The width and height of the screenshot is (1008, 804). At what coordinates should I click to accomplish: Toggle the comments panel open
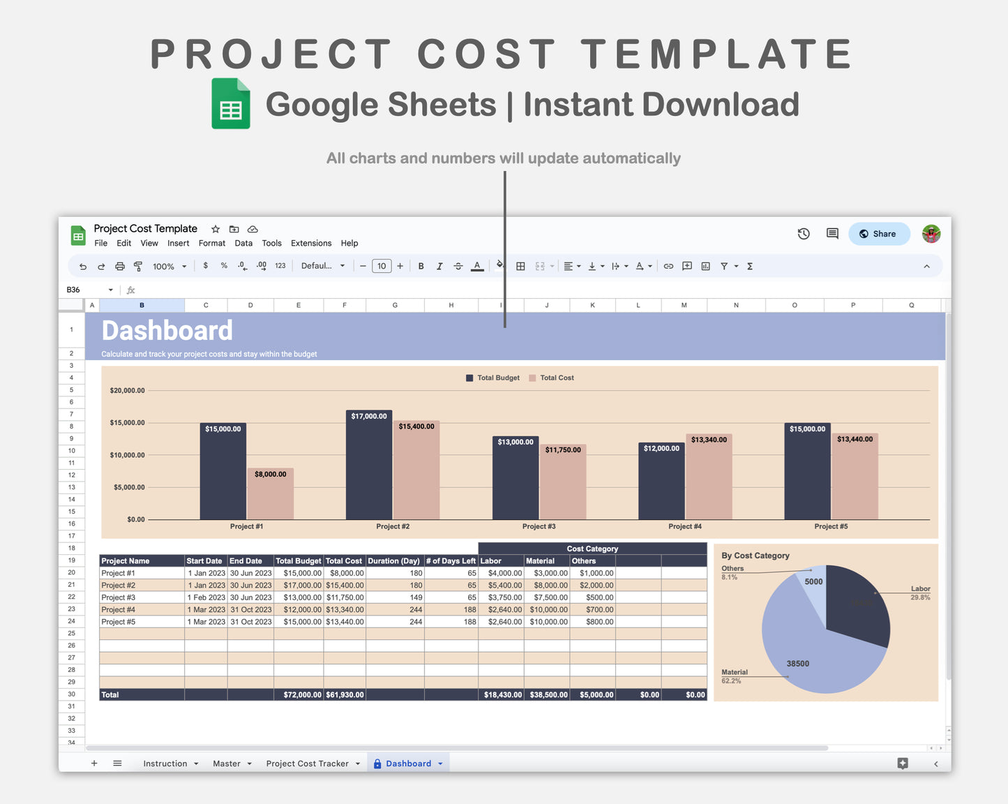click(832, 234)
